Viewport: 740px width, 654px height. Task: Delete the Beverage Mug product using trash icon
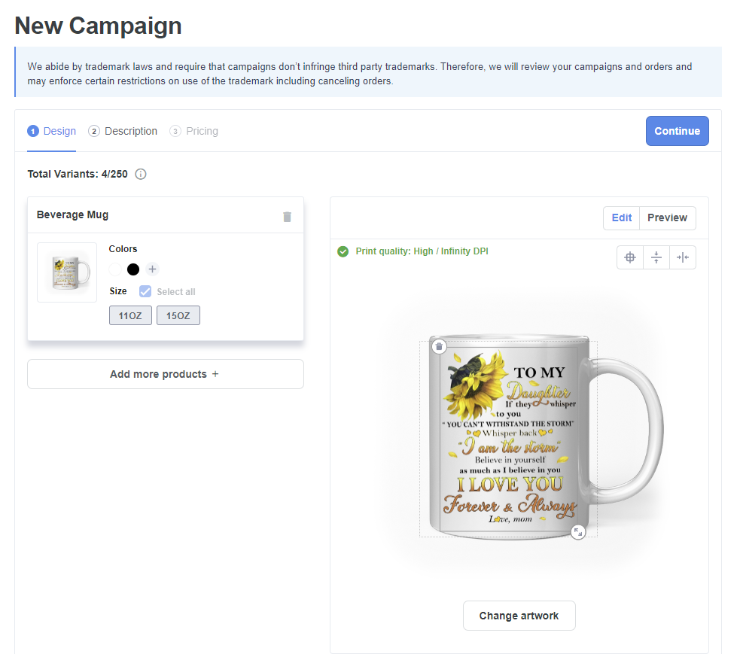pyautogui.click(x=287, y=216)
